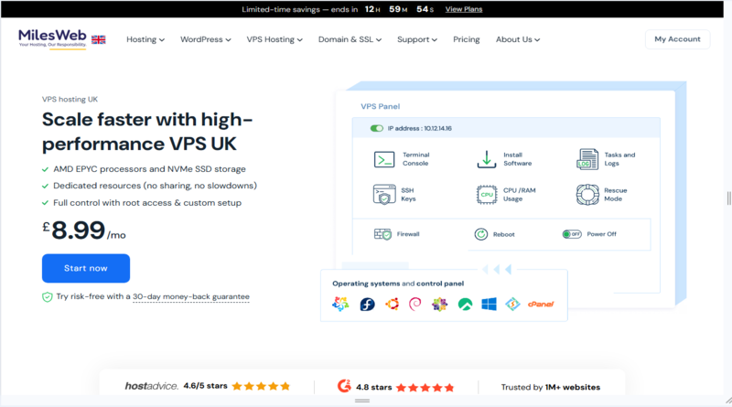This screenshot has width=732, height=407.
Task: Click the triple left-arrow indicator
Action: point(497,269)
